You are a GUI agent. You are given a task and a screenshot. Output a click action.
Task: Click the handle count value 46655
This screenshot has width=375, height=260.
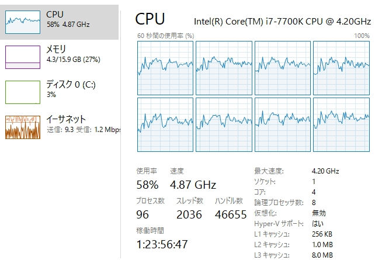[x=231, y=214]
